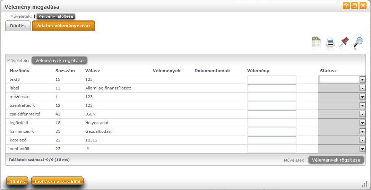
Task: Click the Vélemény field for harmincadik
Action: coord(271,131)
